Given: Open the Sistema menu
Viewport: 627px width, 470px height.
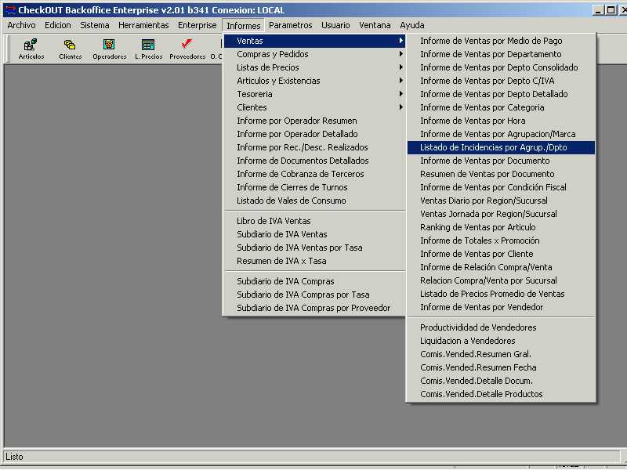Looking at the screenshot, I should tap(94, 25).
